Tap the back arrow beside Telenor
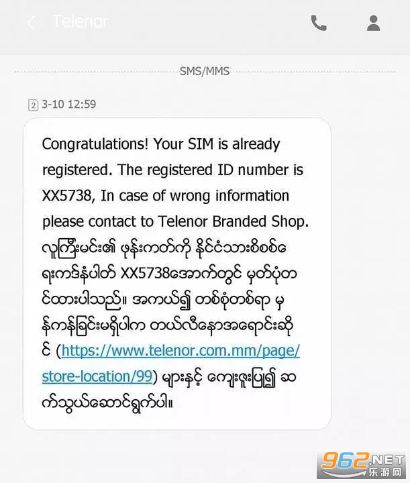 pos(31,23)
